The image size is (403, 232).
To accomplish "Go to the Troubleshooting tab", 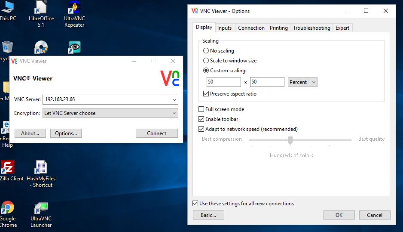I will point(311,28).
